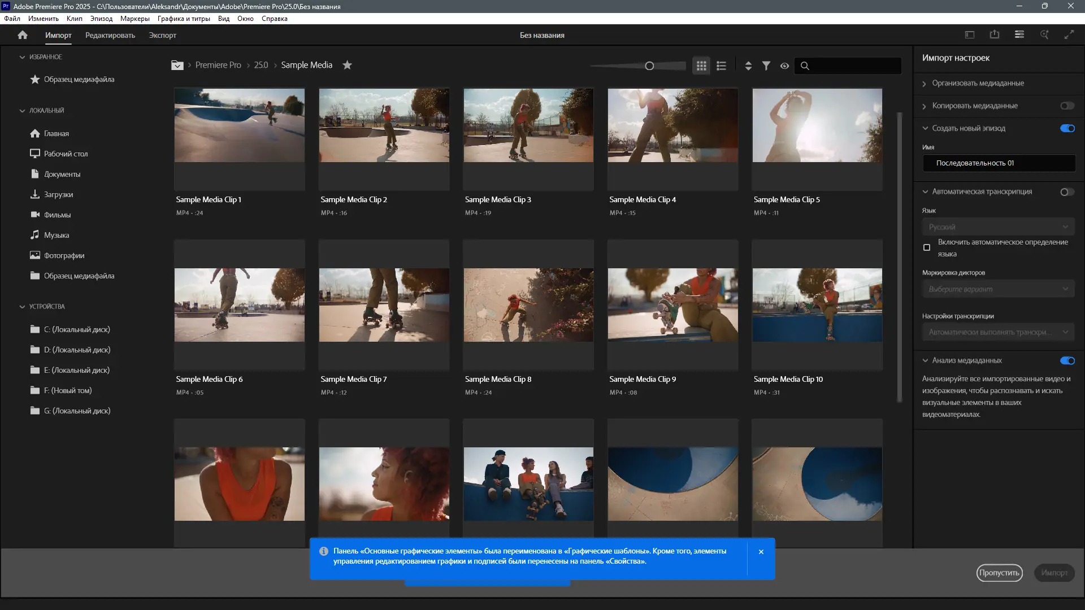Switch to grid view icon

(x=701, y=66)
